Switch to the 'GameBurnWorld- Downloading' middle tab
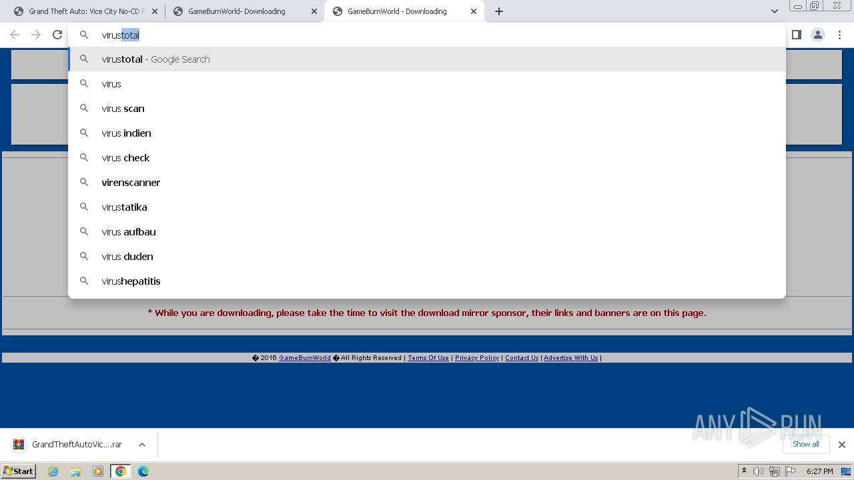Viewport: 854px width, 480px height. click(x=244, y=11)
